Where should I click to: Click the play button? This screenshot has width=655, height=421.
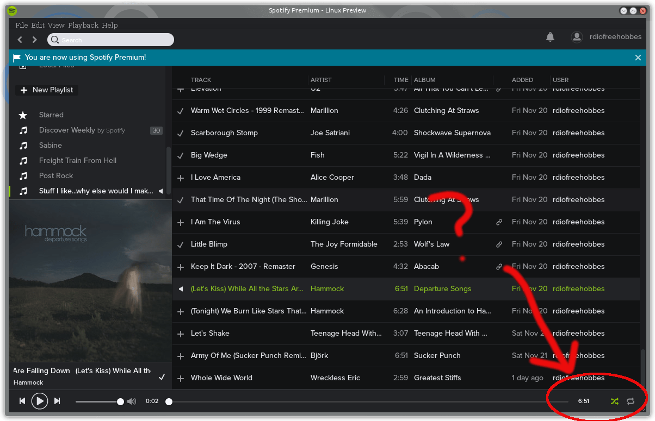point(39,401)
